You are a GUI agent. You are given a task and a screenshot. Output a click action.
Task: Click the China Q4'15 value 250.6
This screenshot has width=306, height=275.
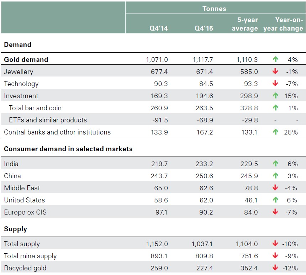[x=204, y=176]
